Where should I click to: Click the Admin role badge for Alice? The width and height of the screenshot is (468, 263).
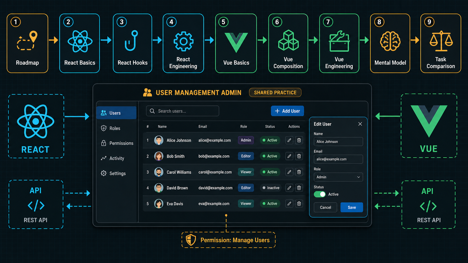(246, 140)
